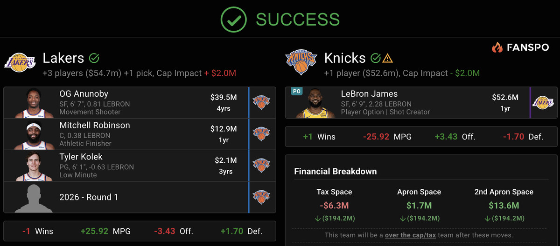Click Knicks logo beside OG Anunoby
This screenshot has width=560, height=246.
(x=261, y=102)
